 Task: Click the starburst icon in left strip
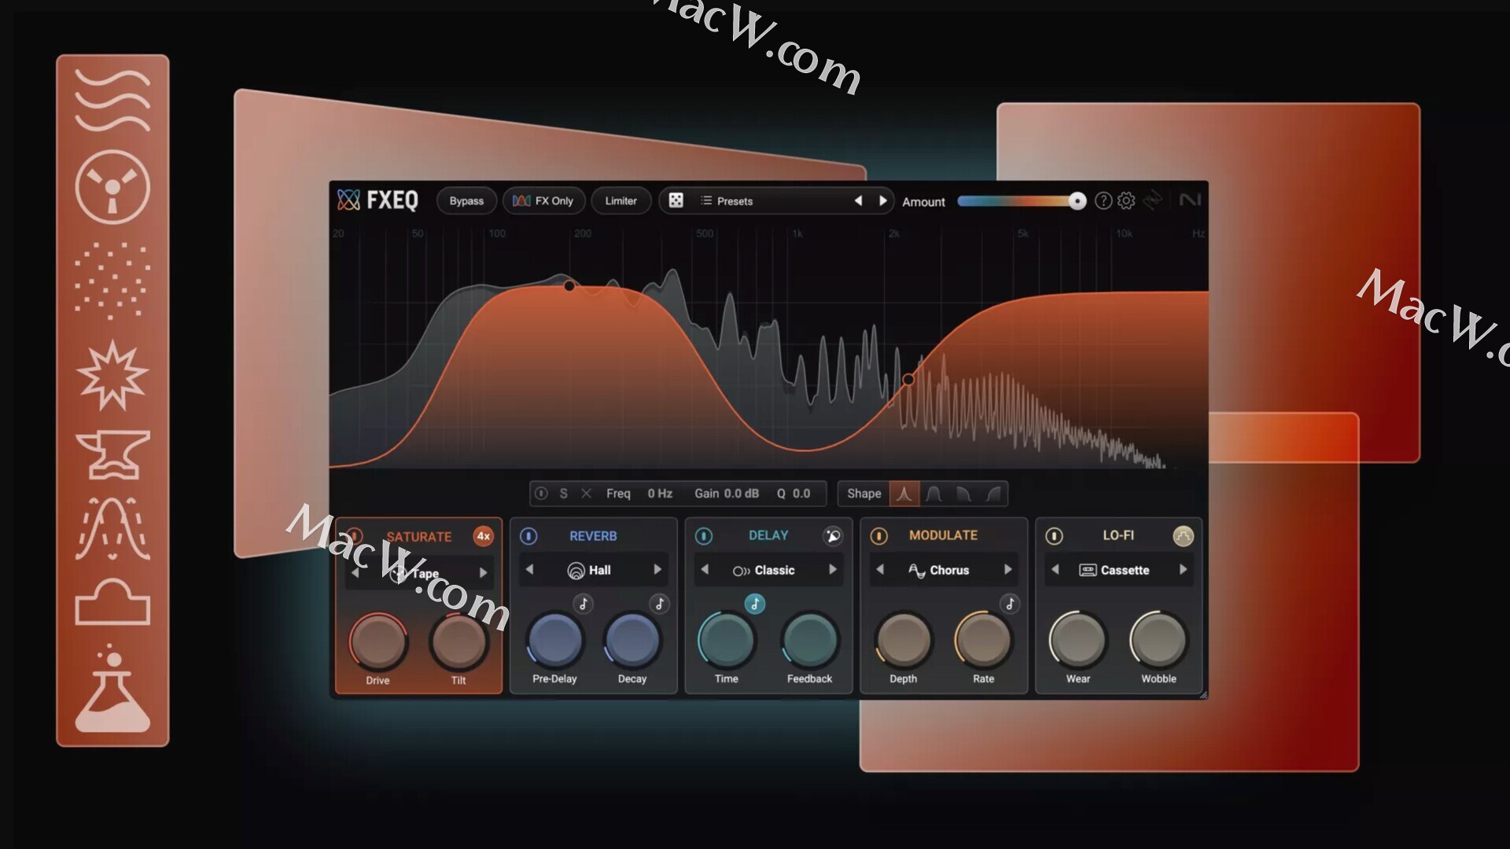(112, 375)
